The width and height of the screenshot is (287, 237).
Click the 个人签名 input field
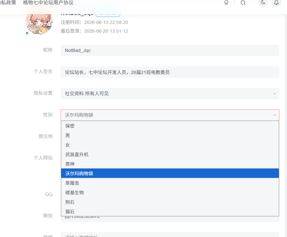tap(170, 72)
